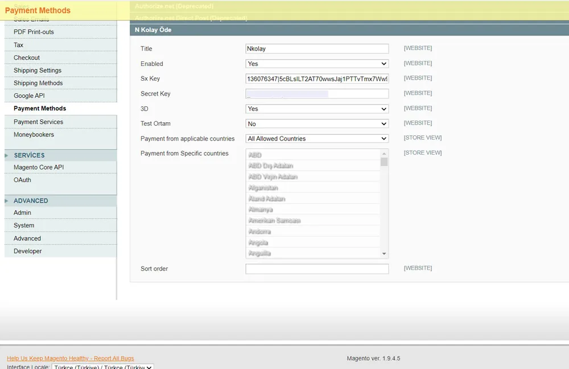
Task: Click the Sort order input field
Action: click(x=317, y=269)
